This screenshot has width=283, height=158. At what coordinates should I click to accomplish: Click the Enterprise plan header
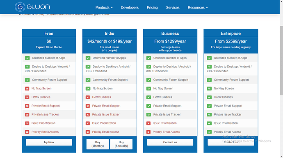231,33
